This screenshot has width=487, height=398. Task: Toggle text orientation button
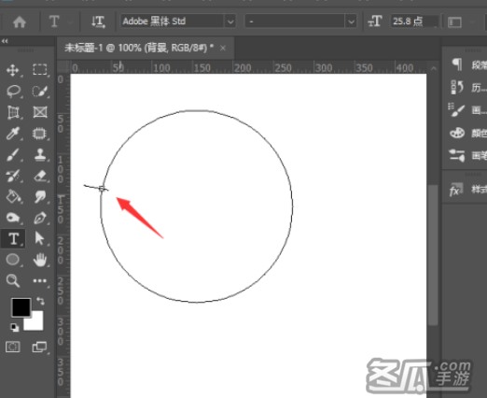98,21
